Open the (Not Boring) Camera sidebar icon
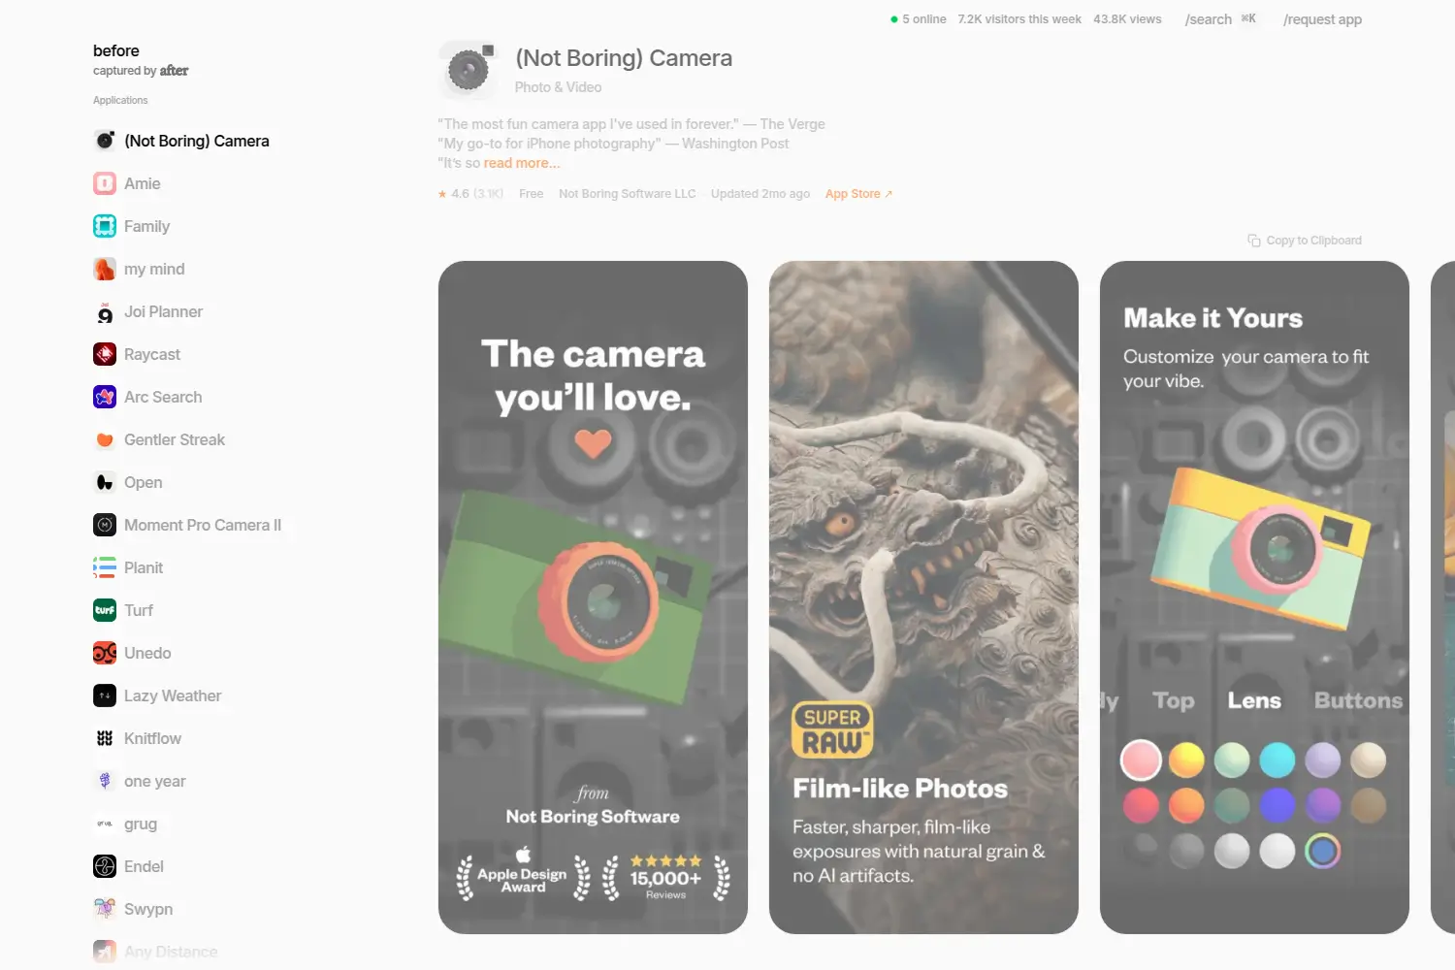Viewport: 1455px width, 970px height. [x=105, y=141]
